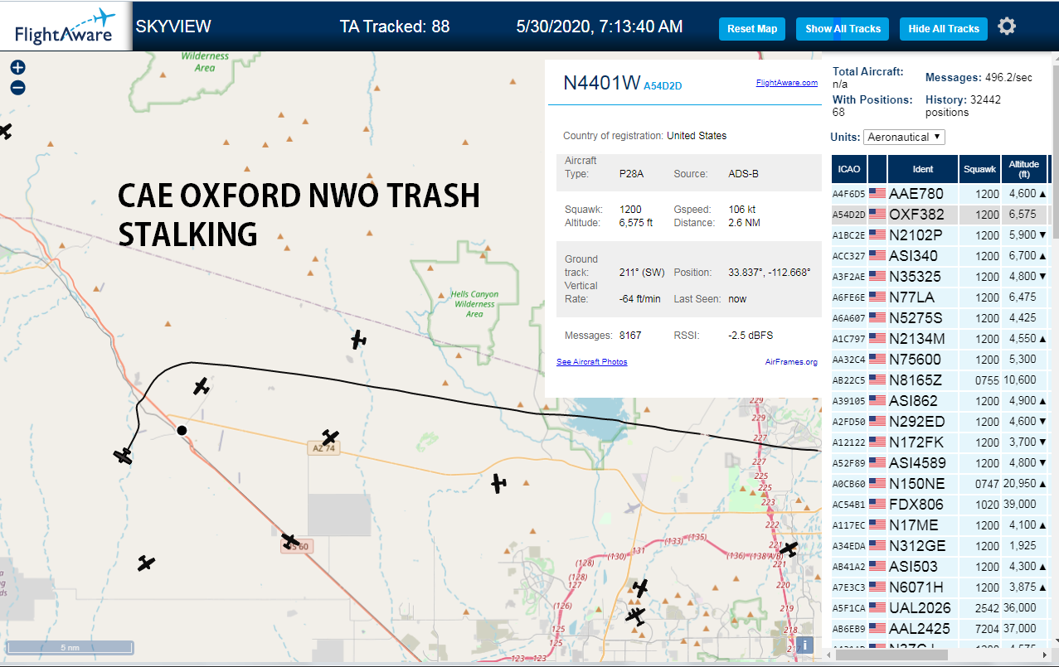
Task: Select the AAL2425 aircraft row
Action: tap(940, 629)
